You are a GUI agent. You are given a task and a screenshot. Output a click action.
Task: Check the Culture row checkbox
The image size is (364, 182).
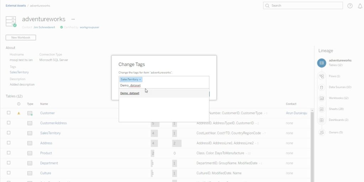[x=9, y=172]
